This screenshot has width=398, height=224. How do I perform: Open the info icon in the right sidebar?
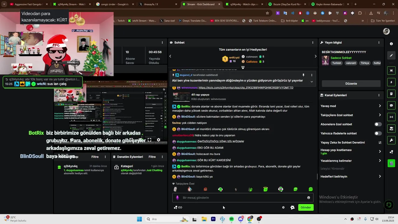[x=391, y=44]
